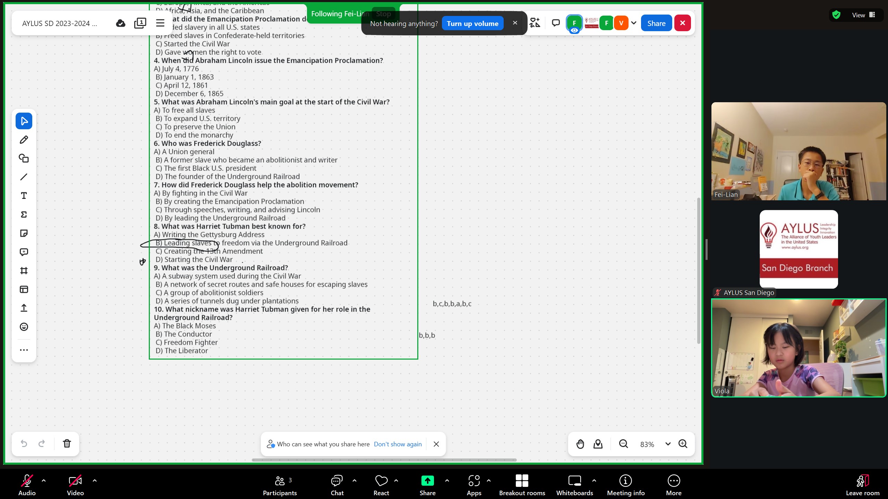Screen dimensions: 888x499
Task: Expand the zoom percentage dropdown
Action: (668, 444)
